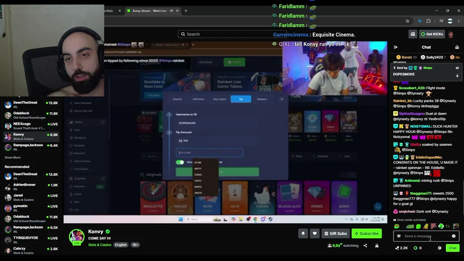Image resolution: width=464 pixels, height=261 pixels.
Task: Open gymskin recommended channel
Action: (x=31, y=208)
